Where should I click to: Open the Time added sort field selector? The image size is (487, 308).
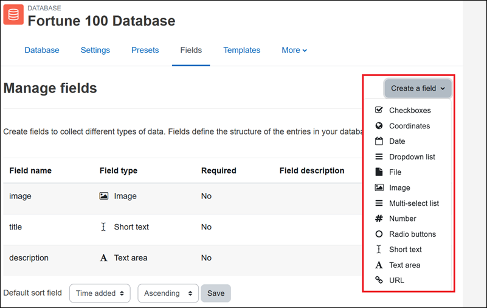click(x=100, y=293)
